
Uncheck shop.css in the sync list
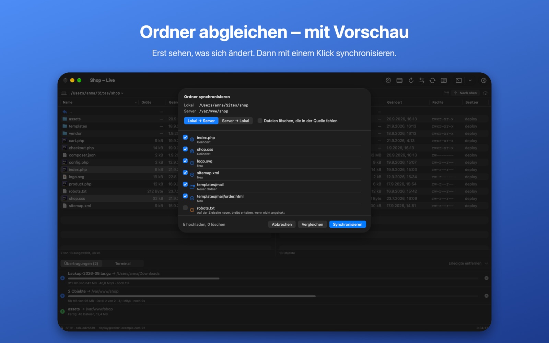[185, 149]
